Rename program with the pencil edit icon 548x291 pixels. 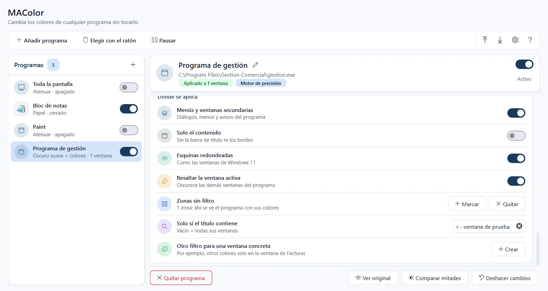click(256, 65)
